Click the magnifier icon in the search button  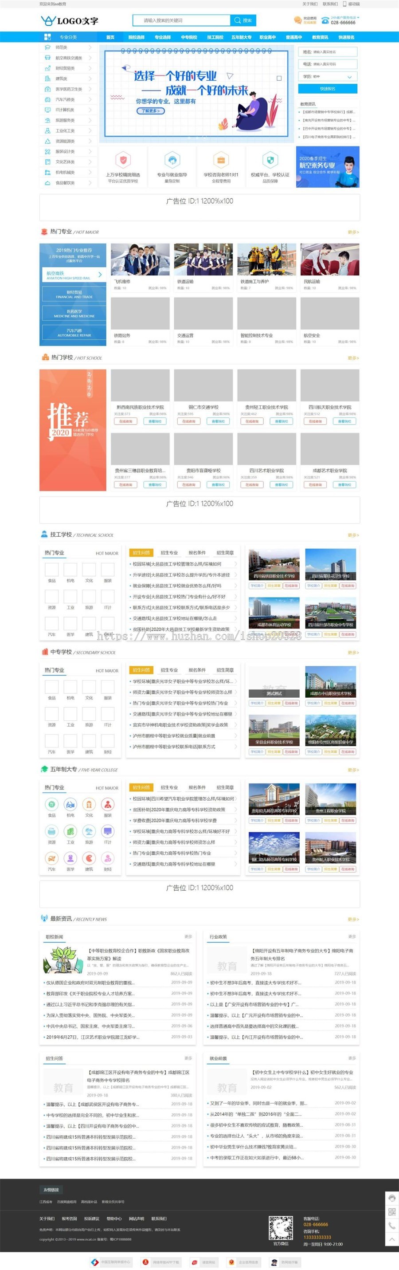(238, 20)
